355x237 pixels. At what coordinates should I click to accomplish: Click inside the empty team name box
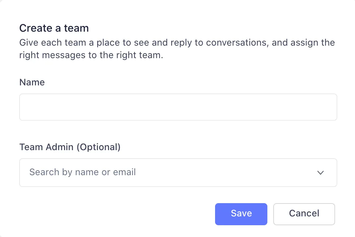(x=178, y=107)
